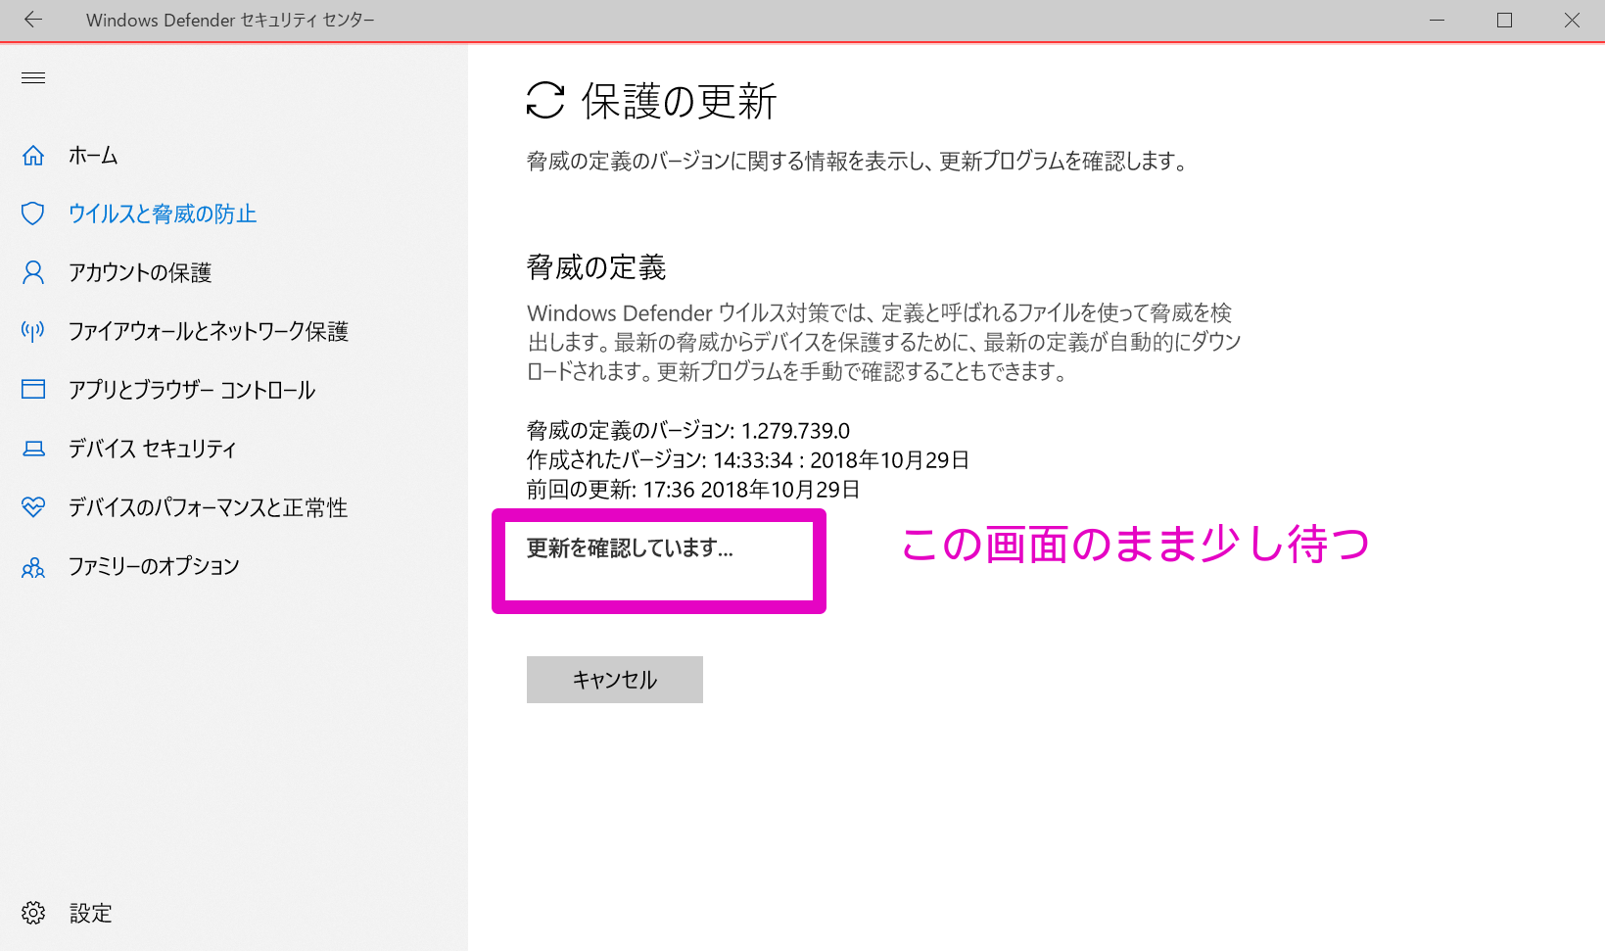Viewport: 1605px width, 951px height.
Task: Open 設定 at the bottom of sidebar
Action: pyautogui.click(x=91, y=913)
